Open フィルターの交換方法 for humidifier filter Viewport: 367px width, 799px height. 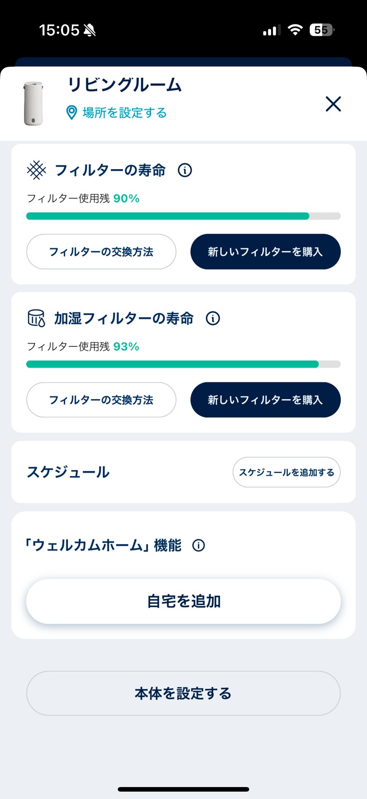pos(101,400)
